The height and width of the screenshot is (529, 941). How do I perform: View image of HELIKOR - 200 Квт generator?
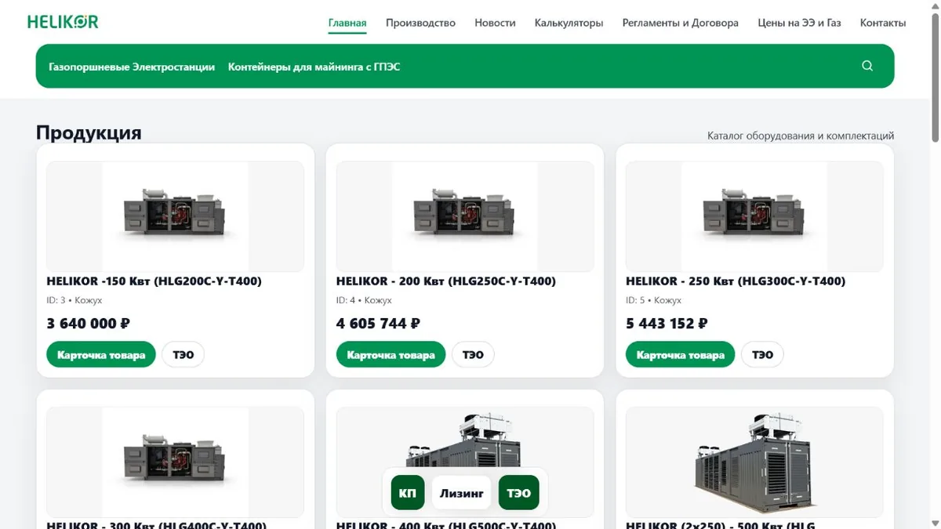[465, 216]
